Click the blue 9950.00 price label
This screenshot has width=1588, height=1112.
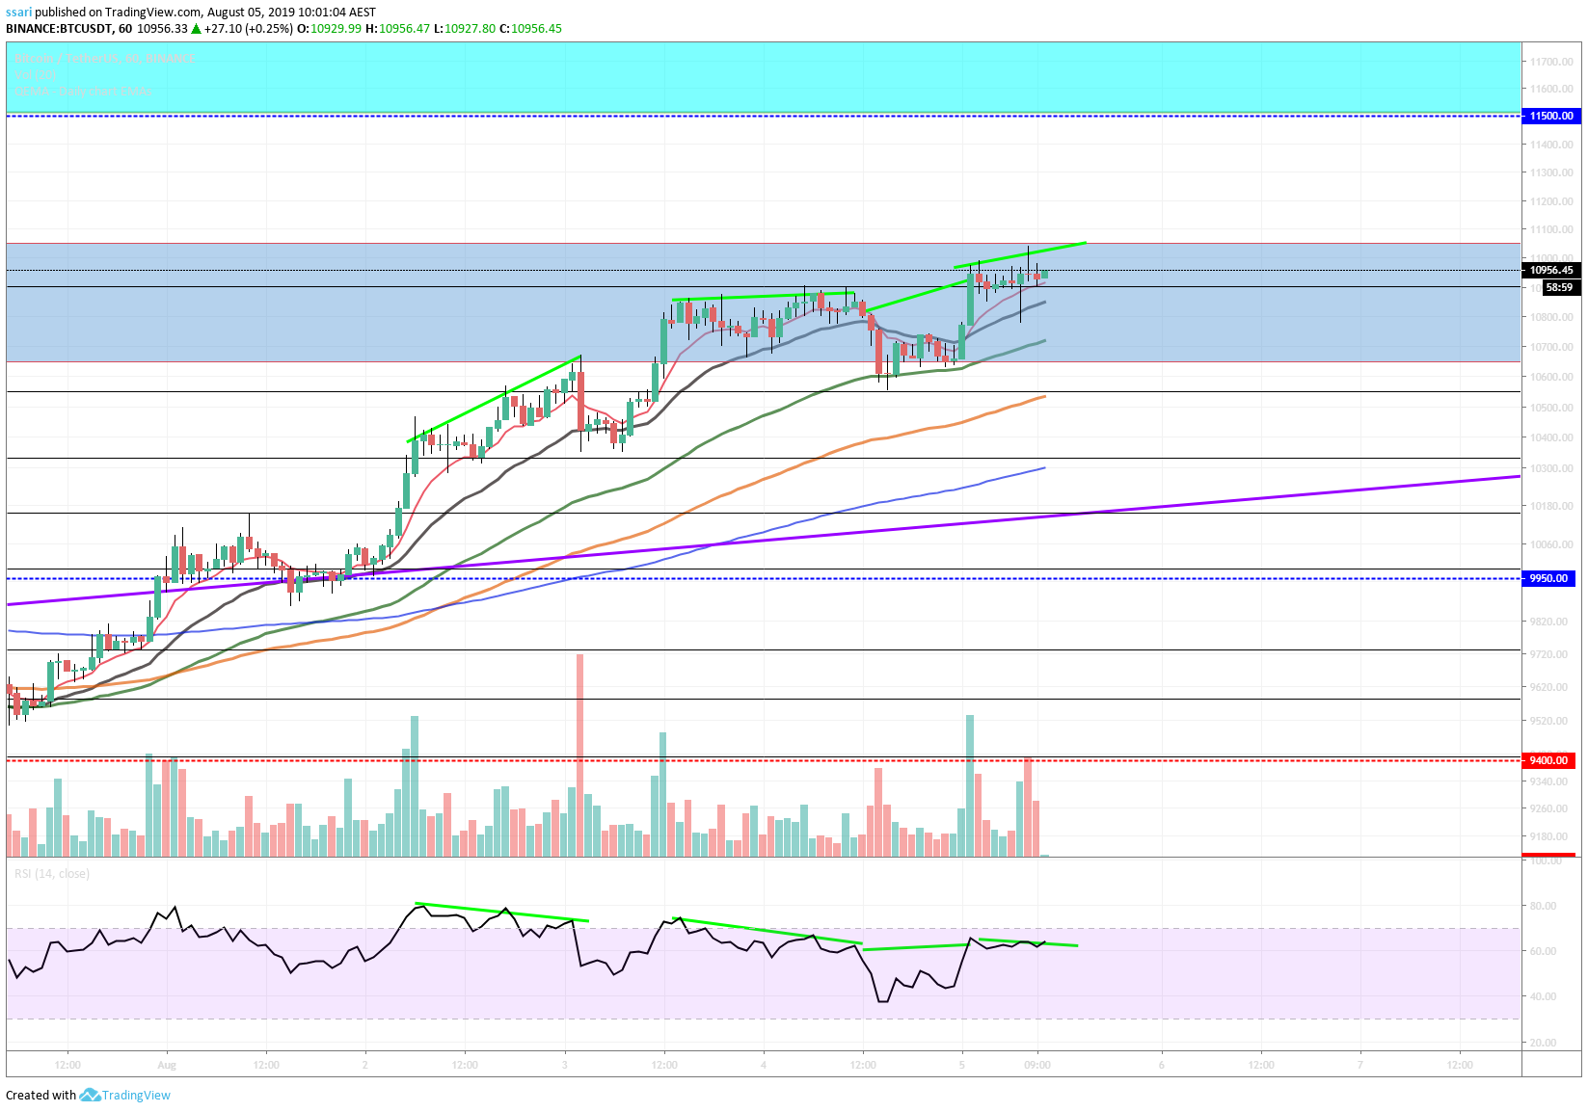pos(1549,578)
